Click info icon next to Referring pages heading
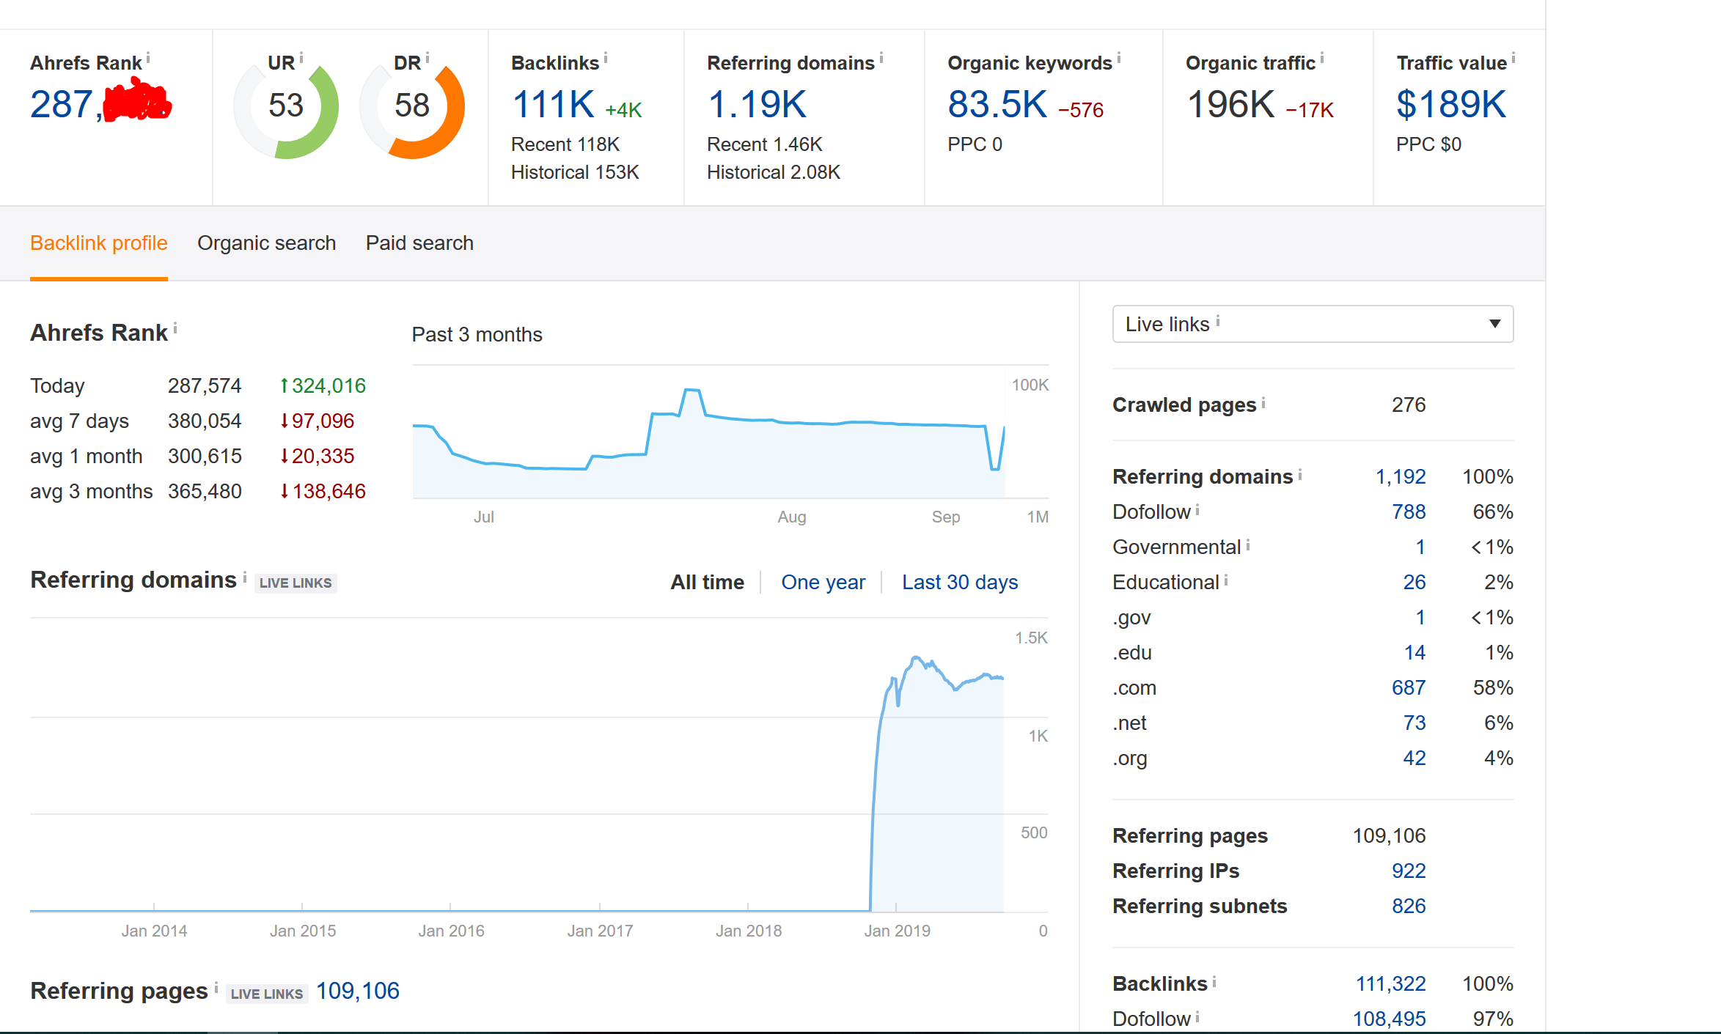This screenshot has width=1721, height=1034. [216, 988]
